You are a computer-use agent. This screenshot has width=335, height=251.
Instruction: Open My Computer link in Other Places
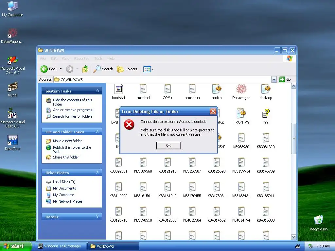coord(63,195)
